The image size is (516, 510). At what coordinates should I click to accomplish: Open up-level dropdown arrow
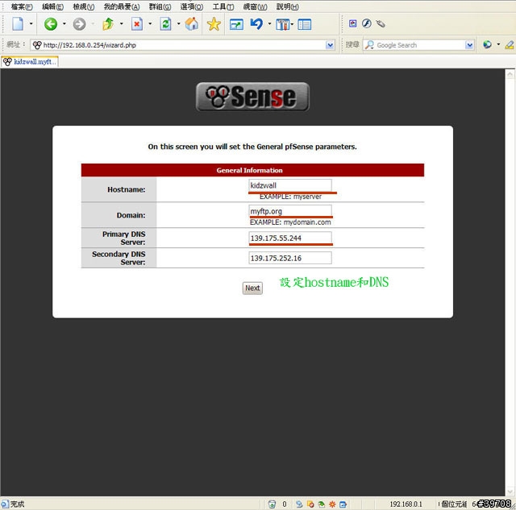click(x=122, y=23)
